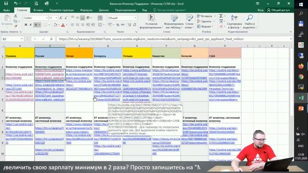This screenshot has width=308, height=173.
Task: Open Удалить cells button
Action: click(x=206, y=21)
